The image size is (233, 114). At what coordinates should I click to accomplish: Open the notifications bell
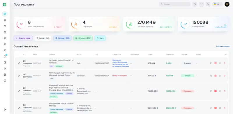(x=195, y=4)
